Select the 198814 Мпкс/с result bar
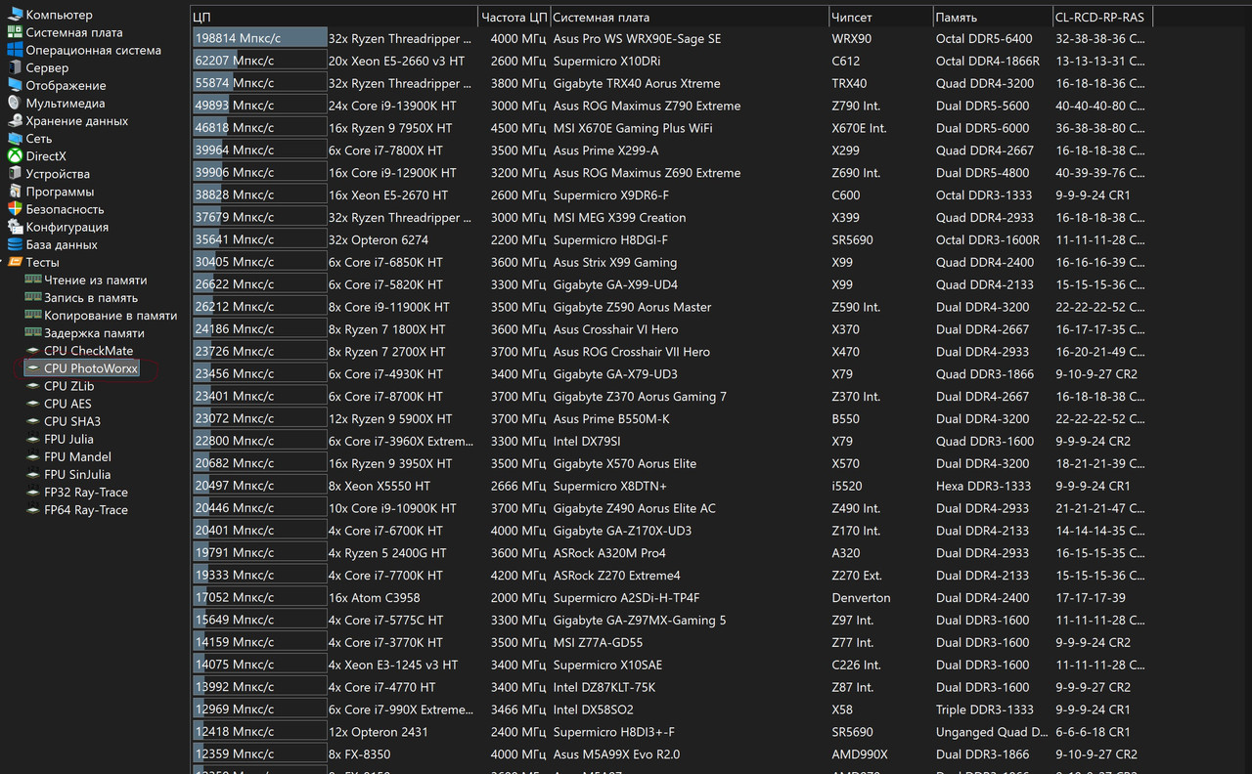 [259, 38]
